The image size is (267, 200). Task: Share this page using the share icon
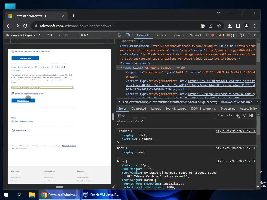(211, 26)
